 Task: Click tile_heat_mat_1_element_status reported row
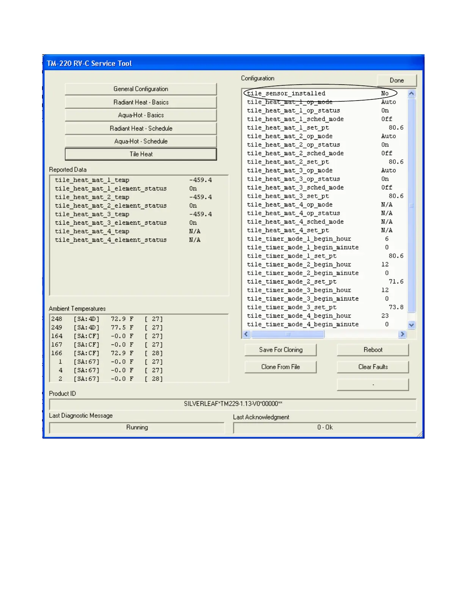tap(139, 189)
